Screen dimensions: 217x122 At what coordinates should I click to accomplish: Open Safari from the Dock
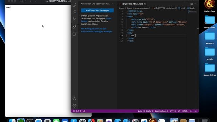[38, 120]
